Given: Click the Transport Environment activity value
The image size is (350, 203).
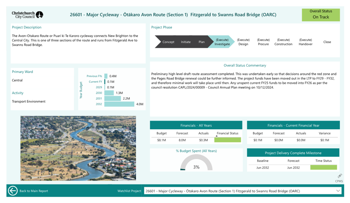Looking at the screenshot, I should click(x=29, y=101).
